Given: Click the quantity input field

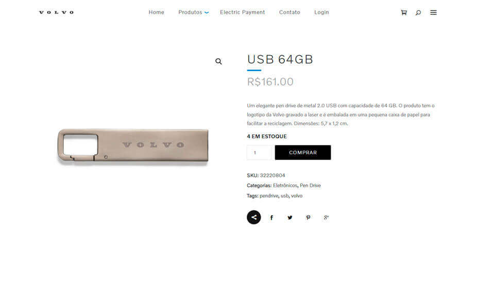Looking at the screenshot, I should 259,152.
